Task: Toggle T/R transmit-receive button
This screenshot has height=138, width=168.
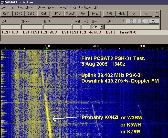Action: pos(109,14)
